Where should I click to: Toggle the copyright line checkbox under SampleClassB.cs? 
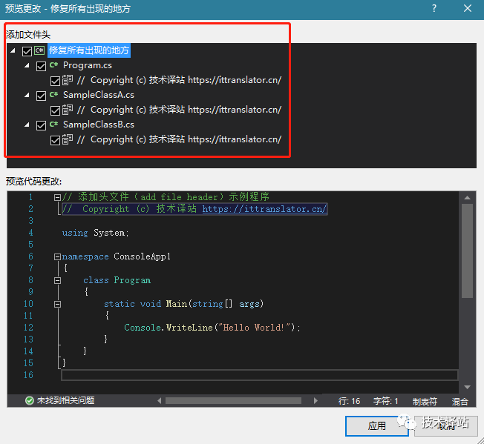[55, 140]
